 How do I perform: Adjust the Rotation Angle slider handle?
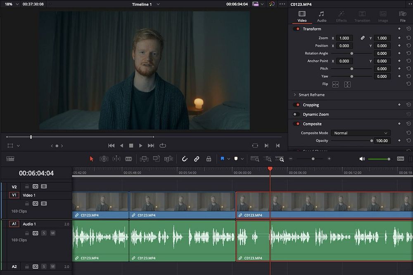point(351,53)
